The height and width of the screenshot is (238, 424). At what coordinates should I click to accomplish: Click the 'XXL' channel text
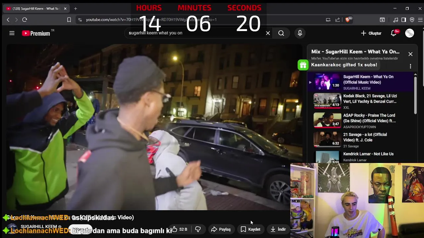click(346, 108)
